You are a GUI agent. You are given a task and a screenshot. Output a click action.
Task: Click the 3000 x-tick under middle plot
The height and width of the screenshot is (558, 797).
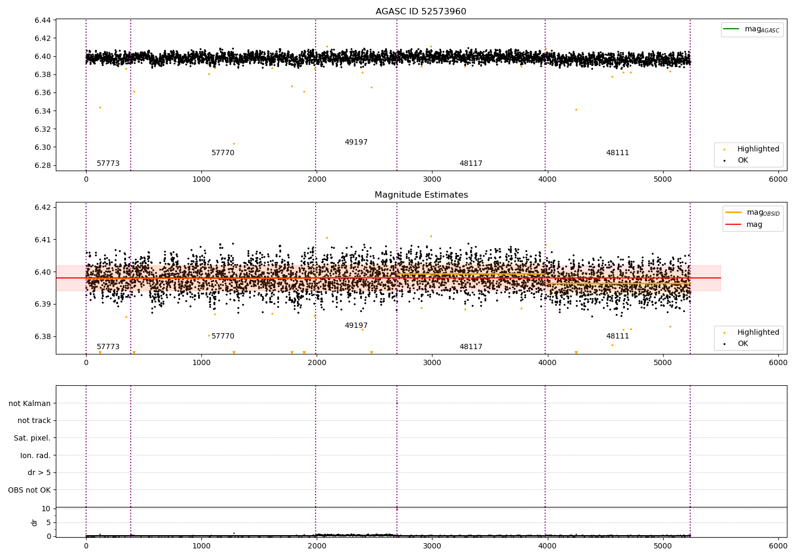pyautogui.click(x=432, y=363)
